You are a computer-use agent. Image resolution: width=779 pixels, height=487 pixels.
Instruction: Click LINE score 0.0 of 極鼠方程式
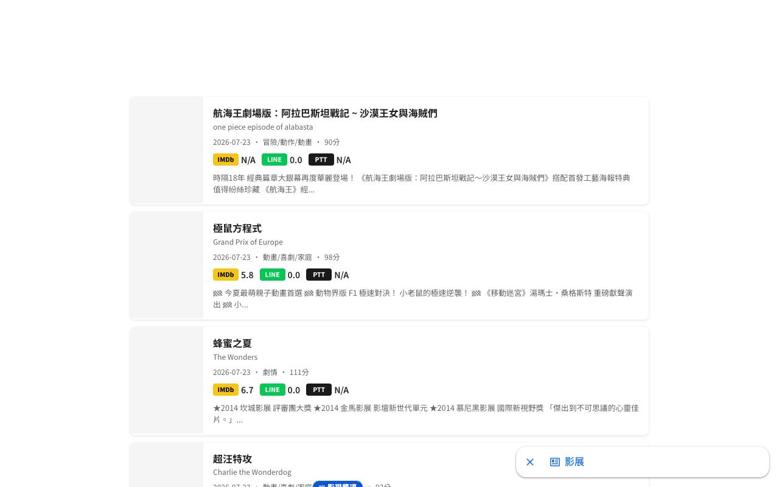point(294,275)
